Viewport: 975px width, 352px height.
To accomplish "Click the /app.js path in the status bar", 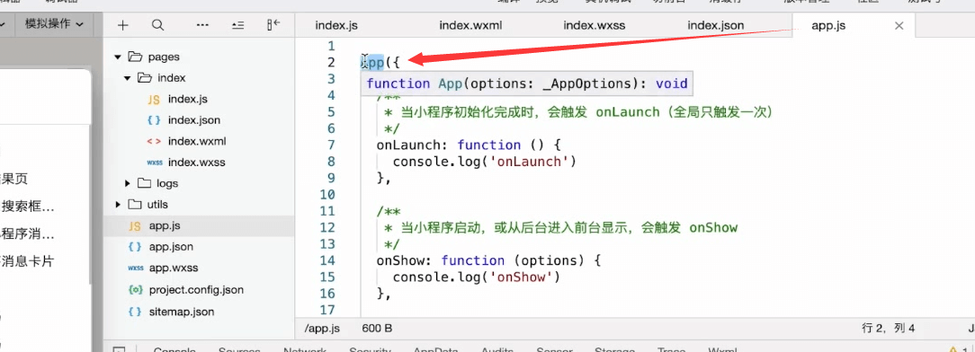I will [x=322, y=329].
